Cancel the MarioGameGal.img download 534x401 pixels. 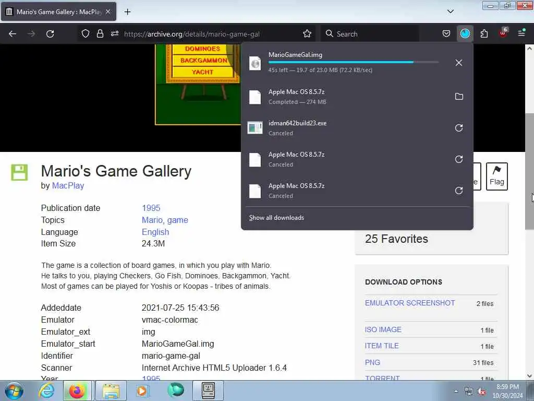click(x=459, y=63)
